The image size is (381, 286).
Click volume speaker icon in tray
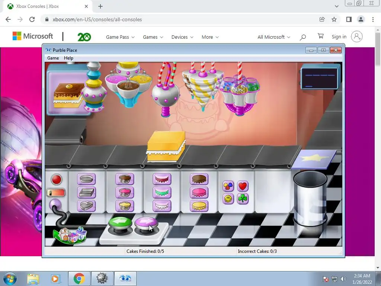coord(343,279)
